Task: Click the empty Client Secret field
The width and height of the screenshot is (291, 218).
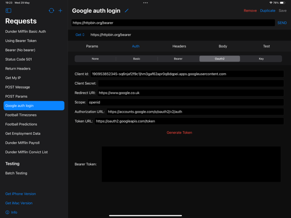Action: pyautogui.click(x=191, y=83)
